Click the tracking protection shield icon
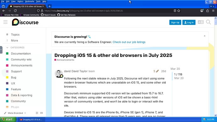 (x=38, y=11)
